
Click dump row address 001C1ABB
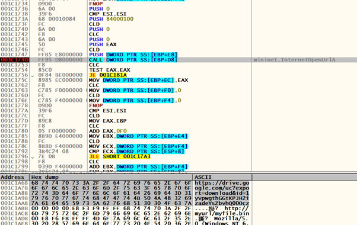14,208
